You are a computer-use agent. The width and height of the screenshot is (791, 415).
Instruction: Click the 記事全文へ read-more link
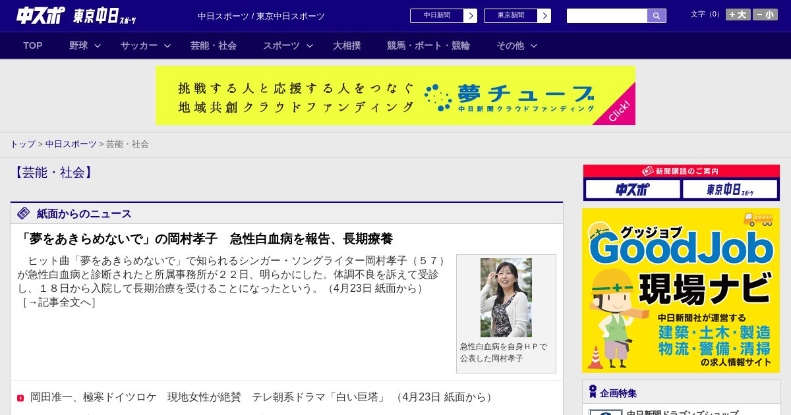pos(59,302)
